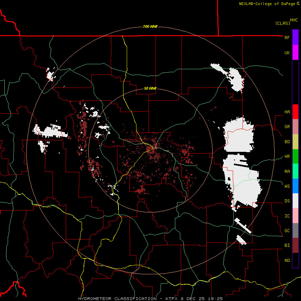
Task: Click the 'ND' legend label
Action: tap(287, 261)
